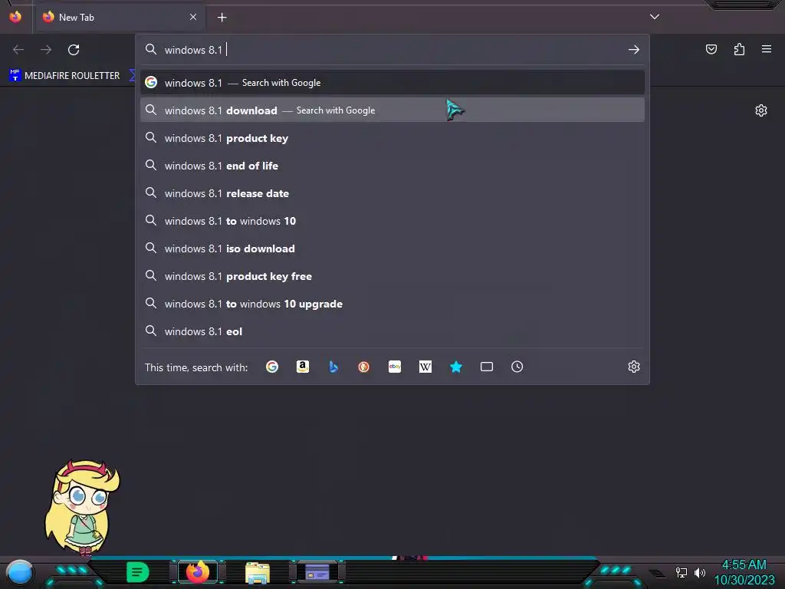The width and height of the screenshot is (785, 589).
Task: Select 'windows 8.1 eol' suggestion
Action: coord(392,331)
